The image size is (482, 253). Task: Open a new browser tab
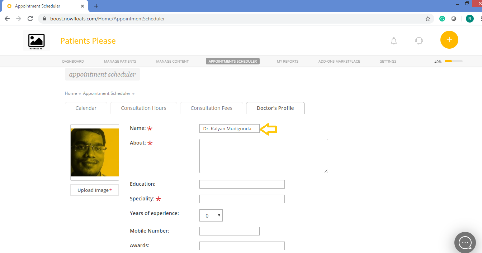pyautogui.click(x=96, y=6)
